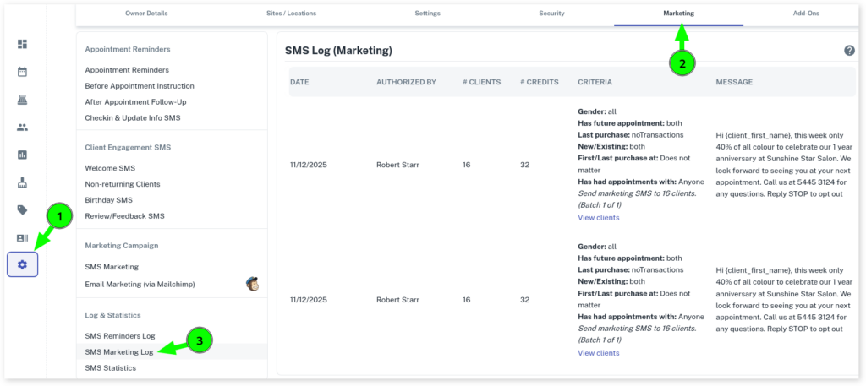The image size is (866, 386).
Task: Switch to the Owner Details tab
Action: [x=147, y=14]
